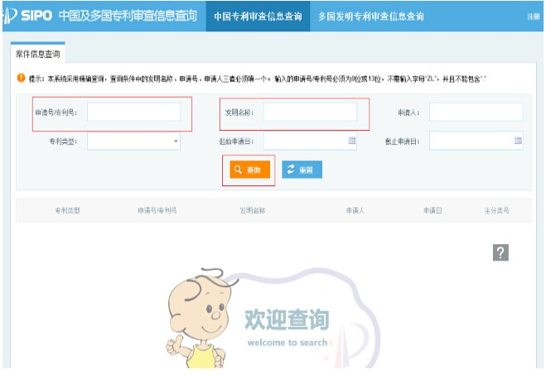Image resolution: width=551 pixels, height=374 pixels.
Task: Click the blue 重置 reset button
Action: point(302,170)
